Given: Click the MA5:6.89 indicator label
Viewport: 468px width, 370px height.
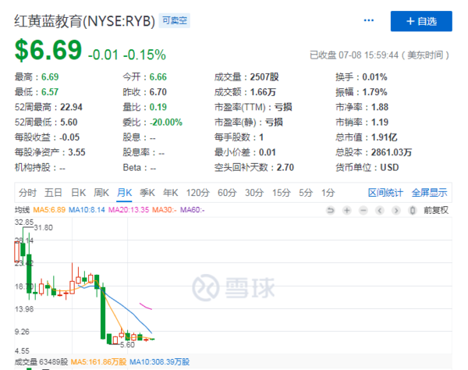Looking at the screenshot, I should coord(49,210).
